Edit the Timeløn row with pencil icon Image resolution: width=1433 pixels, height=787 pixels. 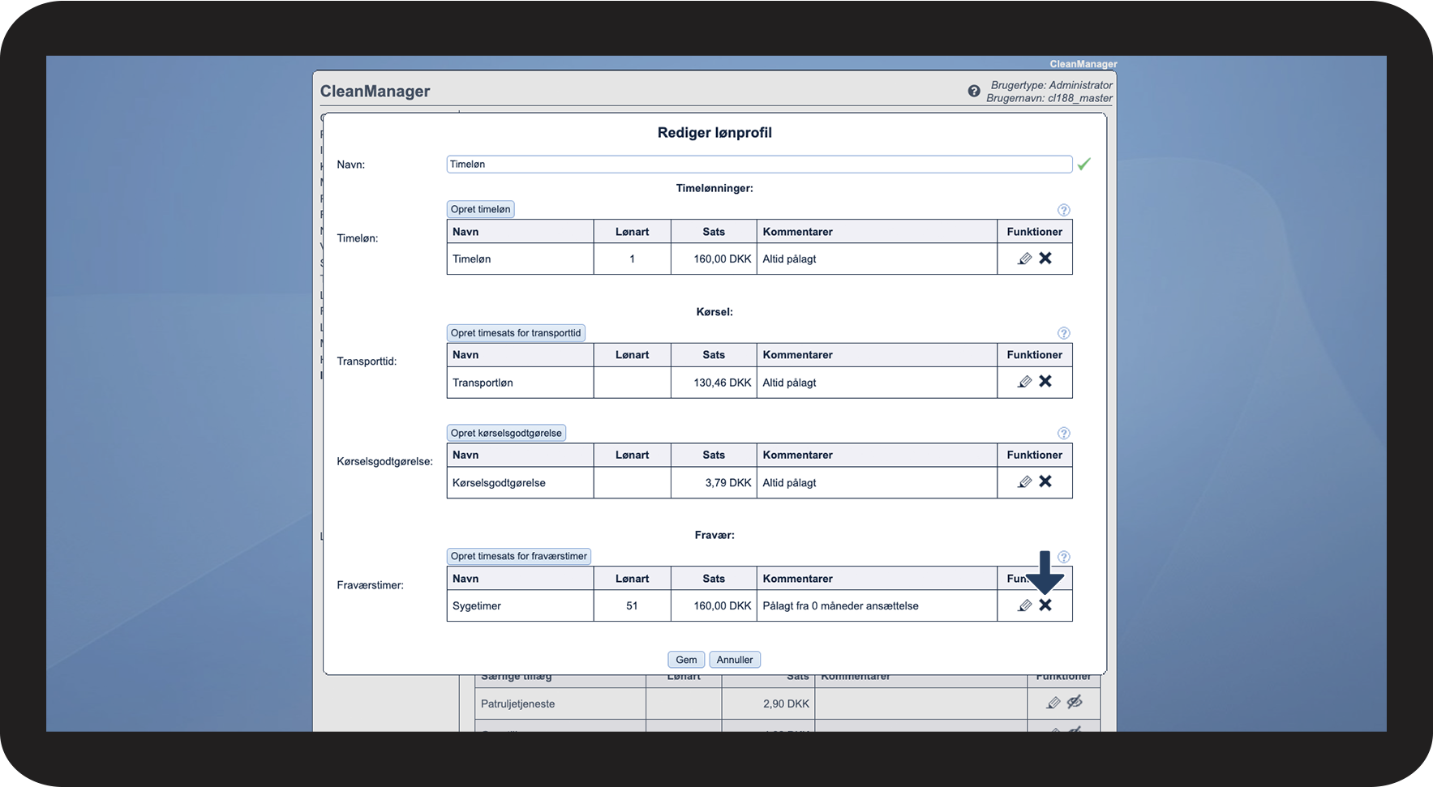pyautogui.click(x=1024, y=259)
